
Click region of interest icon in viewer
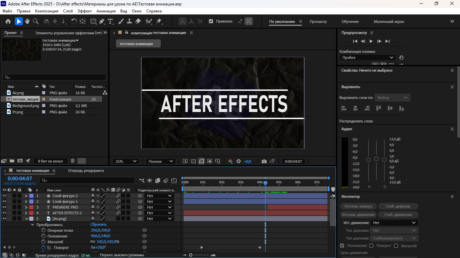click(209, 161)
